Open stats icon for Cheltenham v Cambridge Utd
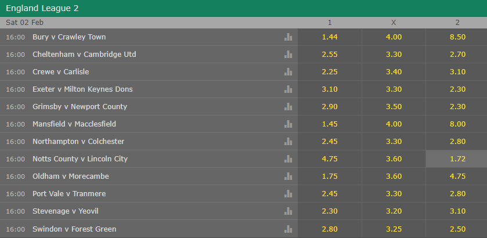 pyautogui.click(x=288, y=55)
